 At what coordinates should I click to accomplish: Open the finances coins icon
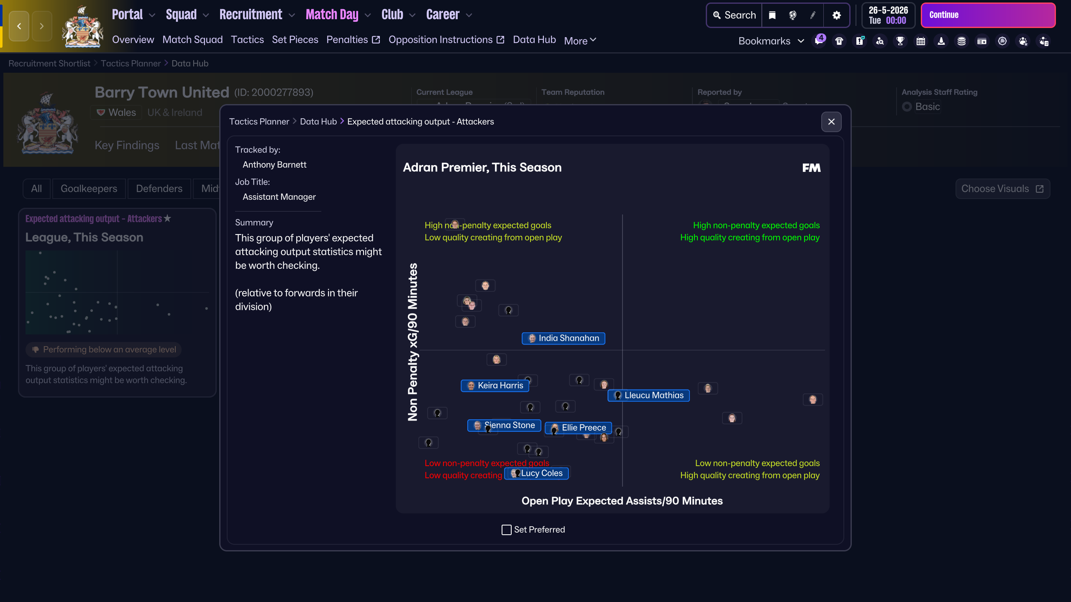pyautogui.click(x=961, y=41)
